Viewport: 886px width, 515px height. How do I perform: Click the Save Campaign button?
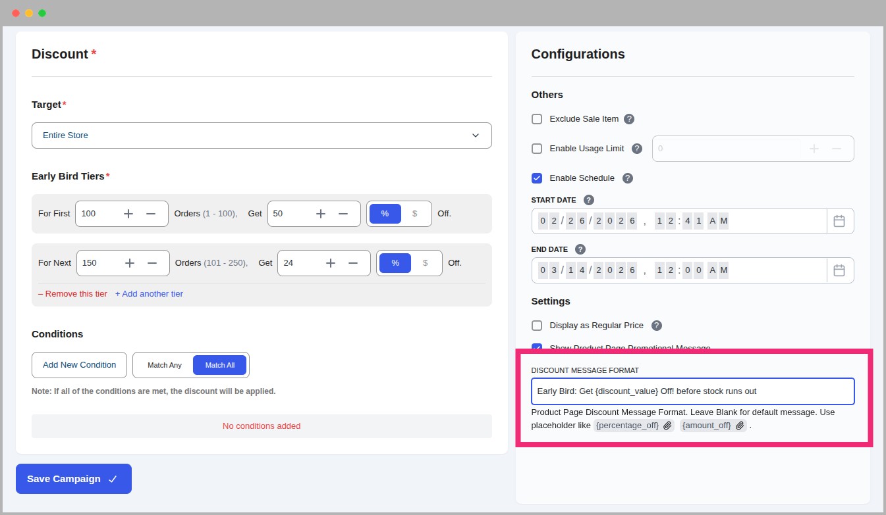point(73,478)
